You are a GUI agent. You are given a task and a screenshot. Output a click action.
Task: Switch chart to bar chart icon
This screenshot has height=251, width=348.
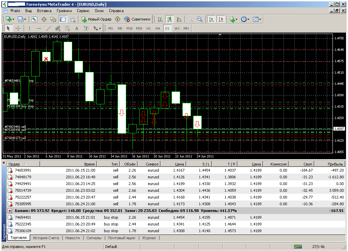(x=160, y=19)
